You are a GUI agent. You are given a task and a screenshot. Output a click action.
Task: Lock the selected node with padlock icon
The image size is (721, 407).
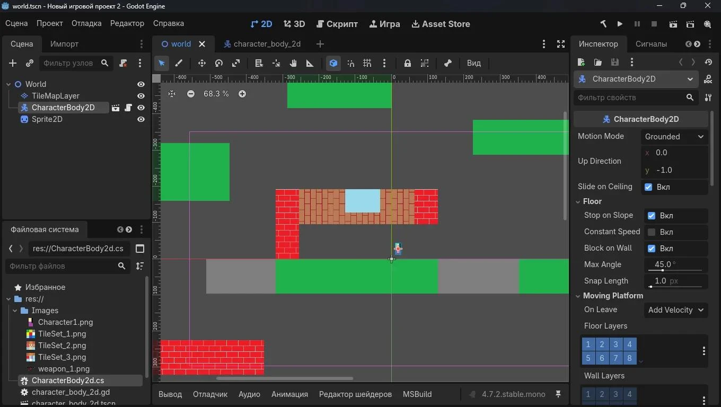408,63
